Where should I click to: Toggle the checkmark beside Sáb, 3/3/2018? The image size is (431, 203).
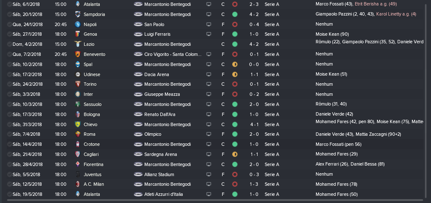click(10, 95)
